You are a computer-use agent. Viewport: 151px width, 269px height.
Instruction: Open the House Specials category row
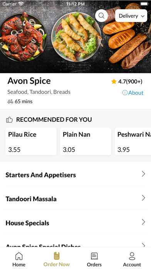pos(75,222)
